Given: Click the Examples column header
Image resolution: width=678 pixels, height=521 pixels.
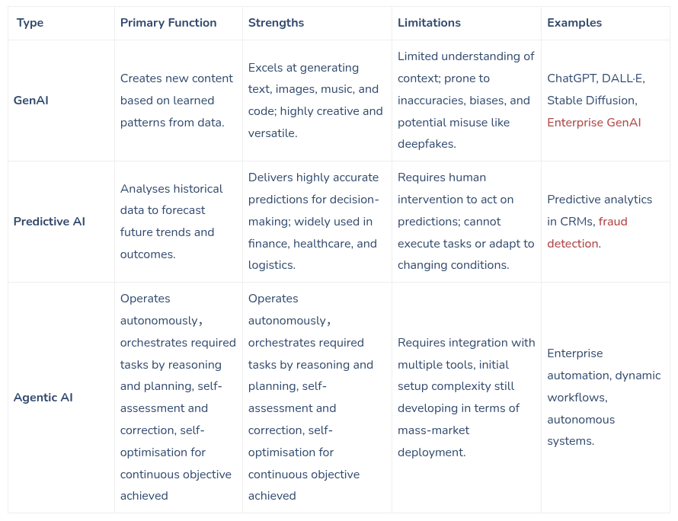Looking at the screenshot, I should pyautogui.click(x=574, y=23).
